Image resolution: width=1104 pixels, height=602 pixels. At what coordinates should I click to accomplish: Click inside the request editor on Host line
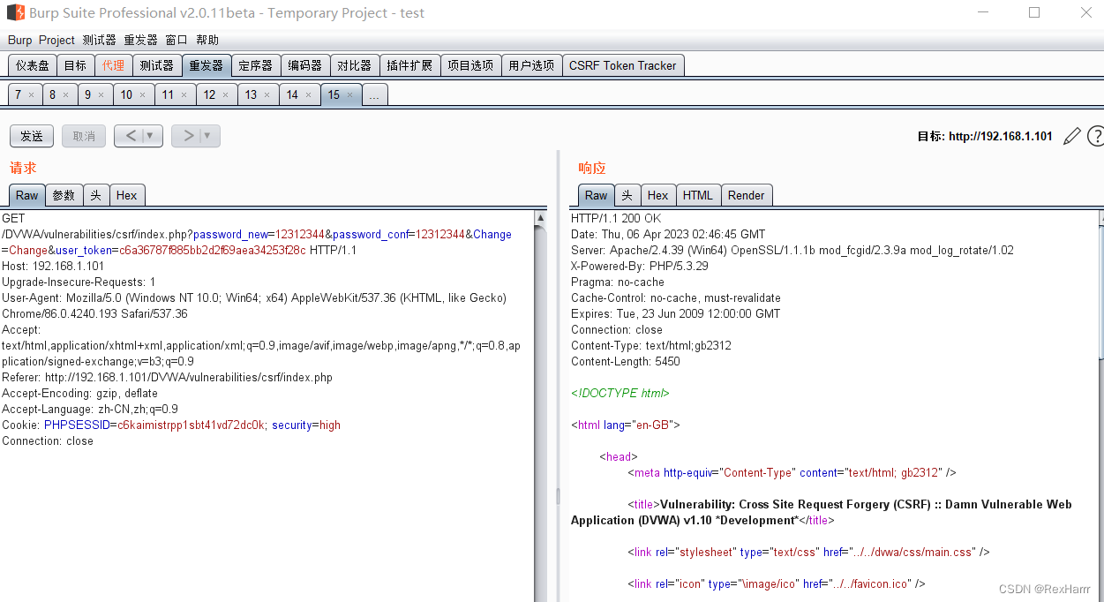pos(53,266)
